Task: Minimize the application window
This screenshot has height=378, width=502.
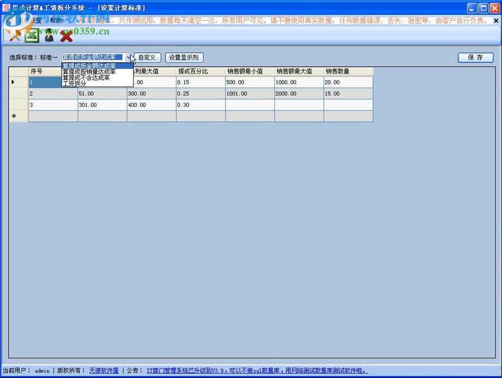Action: point(472,8)
